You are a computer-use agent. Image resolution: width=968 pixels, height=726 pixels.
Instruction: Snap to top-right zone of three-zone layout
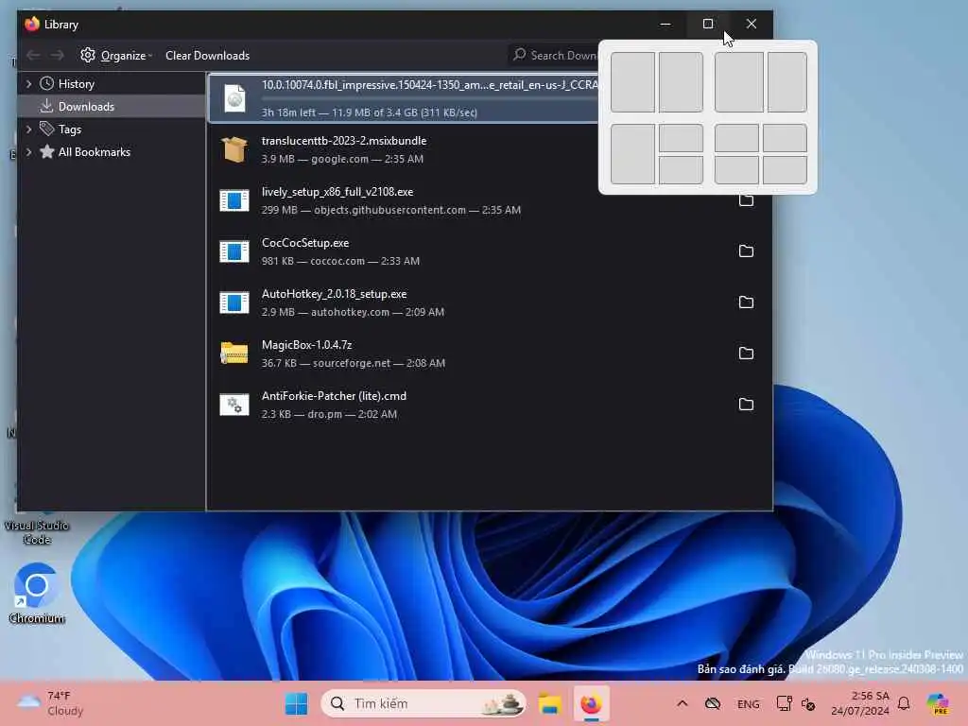point(681,138)
